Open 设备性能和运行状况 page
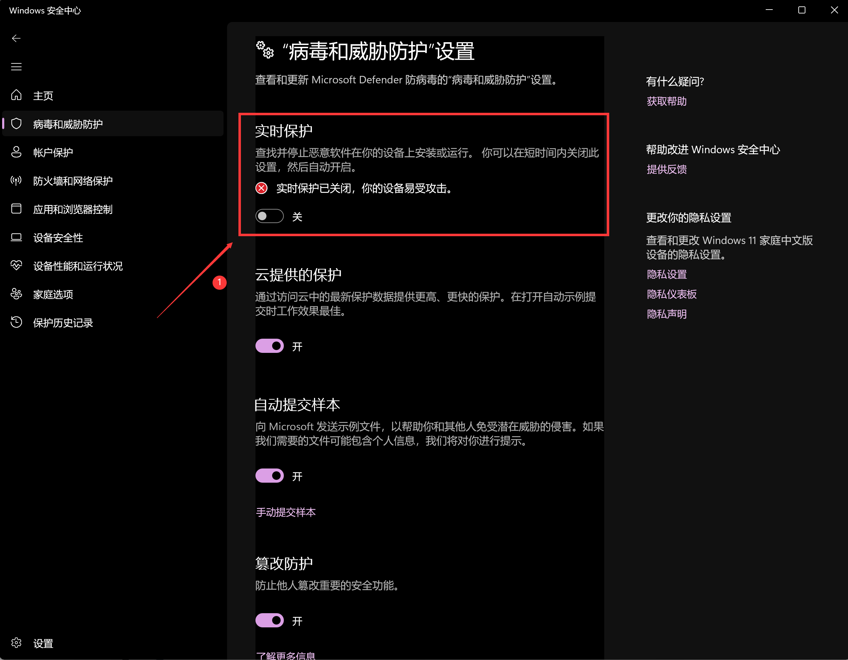848x660 pixels. click(78, 266)
